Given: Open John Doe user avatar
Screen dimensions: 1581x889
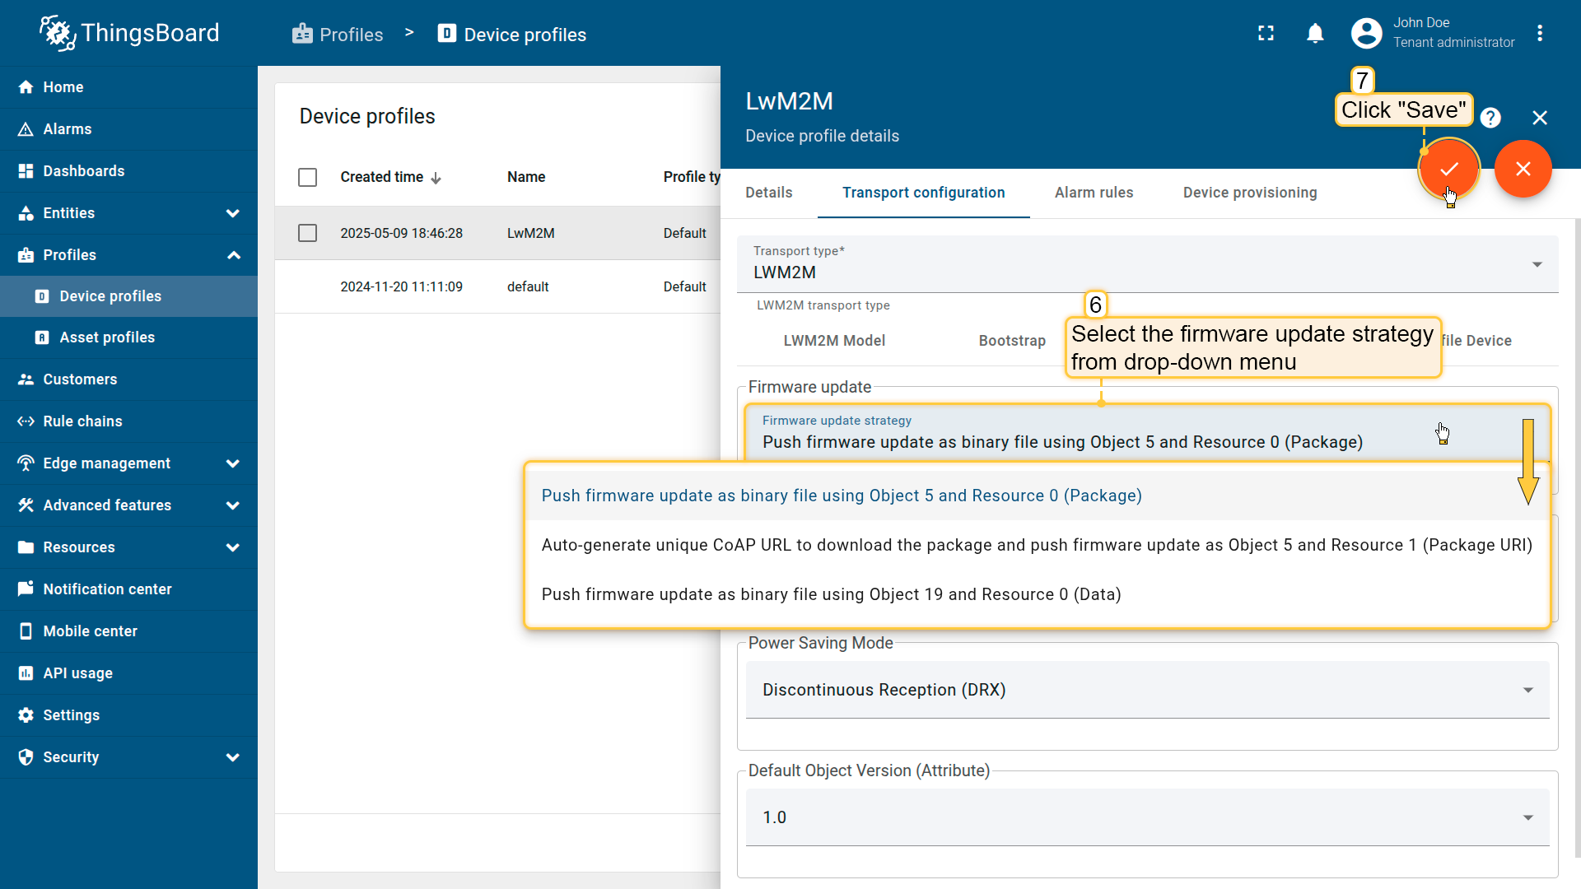Looking at the screenshot, I should (x=1366, y=33).
